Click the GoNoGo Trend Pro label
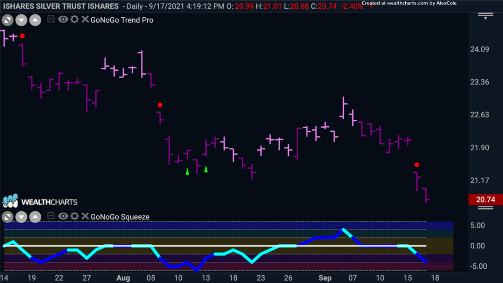Image resolution: width=503 pixels, height=283 pixels. click(122, 20)
